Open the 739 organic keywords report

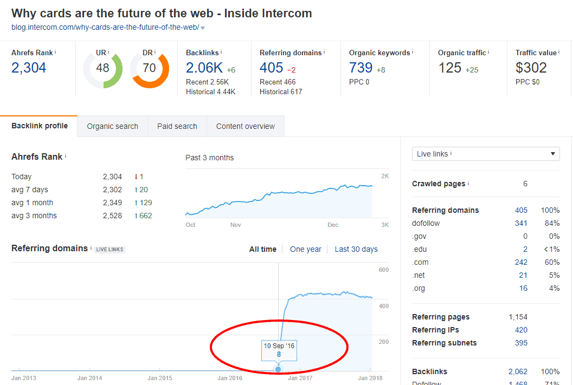(x=360, y=68)
